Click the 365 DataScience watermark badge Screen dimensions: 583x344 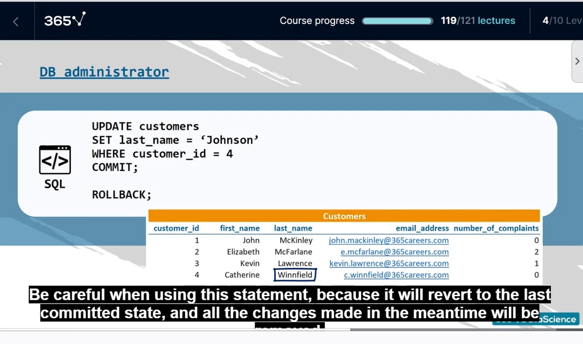pos(558,320)
